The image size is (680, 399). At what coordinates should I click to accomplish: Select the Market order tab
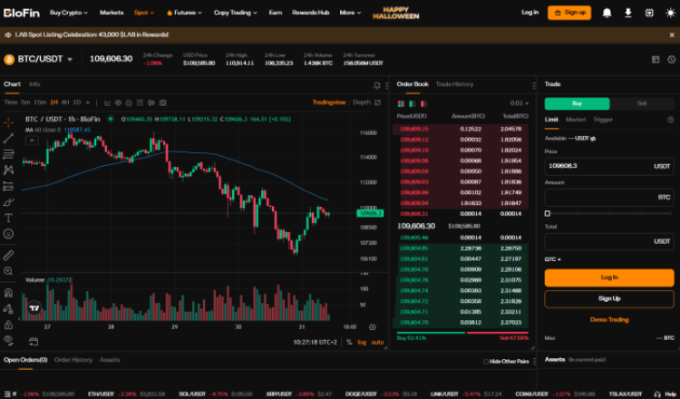(x=576, y=120)
